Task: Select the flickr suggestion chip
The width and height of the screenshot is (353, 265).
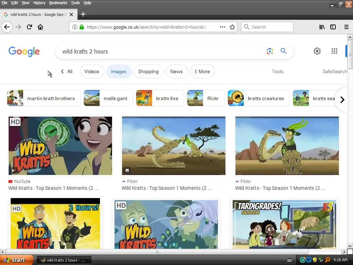Action: [x=205, y=98]
